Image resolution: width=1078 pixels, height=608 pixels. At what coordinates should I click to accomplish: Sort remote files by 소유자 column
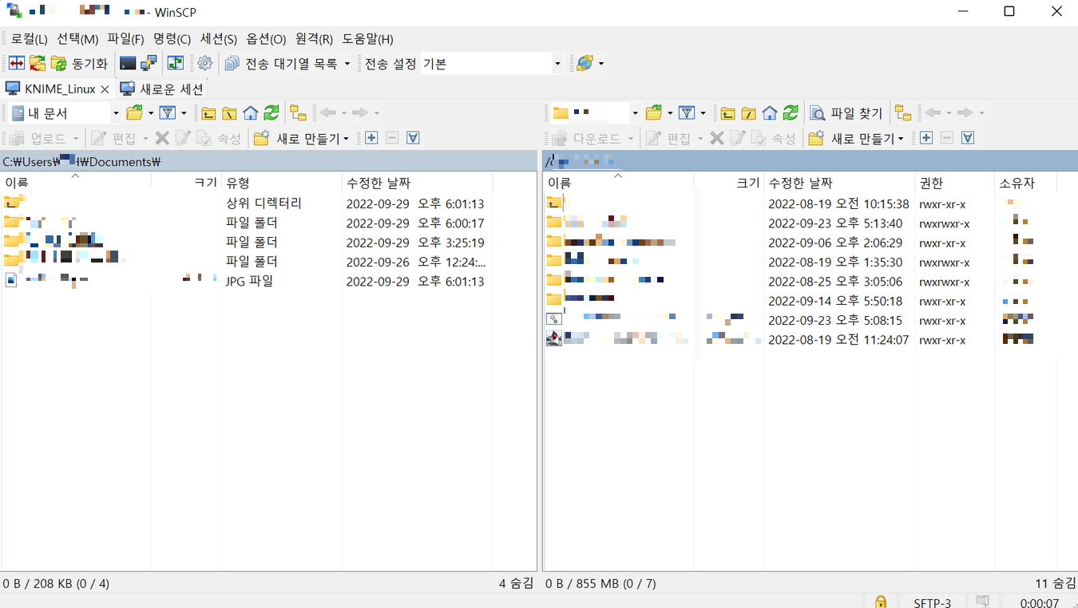[1025, 183]
